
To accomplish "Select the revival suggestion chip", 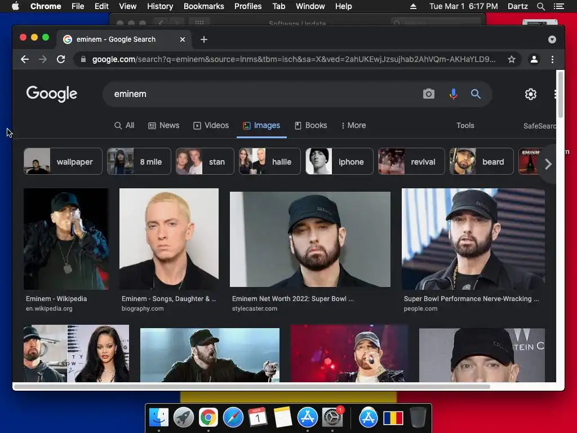I will (411, 161).
